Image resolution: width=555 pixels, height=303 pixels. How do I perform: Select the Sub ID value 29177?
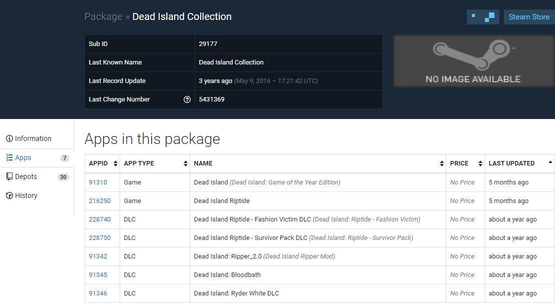click(208, 44)
